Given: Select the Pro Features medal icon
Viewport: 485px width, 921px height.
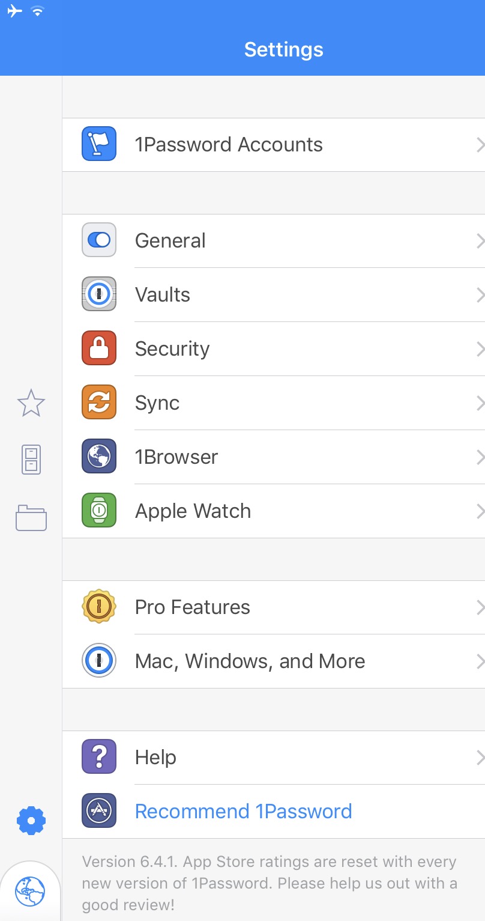Looking at the screenshot, I should click(98, 607).
